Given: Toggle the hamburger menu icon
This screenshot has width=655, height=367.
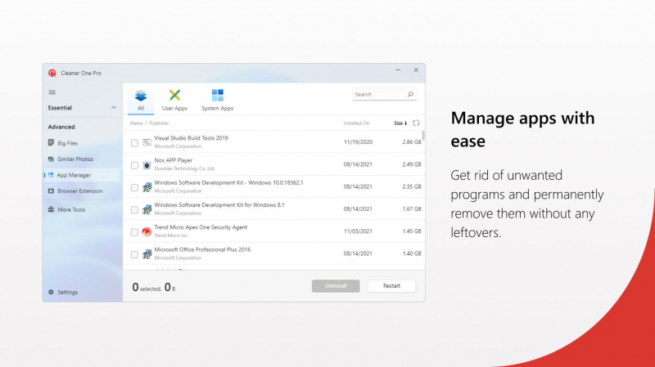Looking at the screenshot, I should coord(52,92).
